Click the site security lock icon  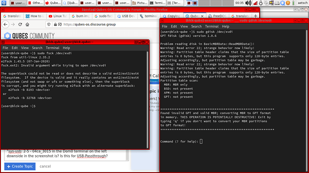(x=56, y=25)
